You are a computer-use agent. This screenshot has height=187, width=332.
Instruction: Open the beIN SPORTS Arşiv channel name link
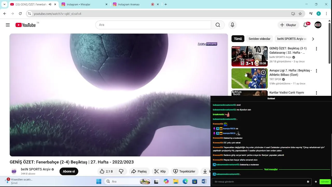36,169
